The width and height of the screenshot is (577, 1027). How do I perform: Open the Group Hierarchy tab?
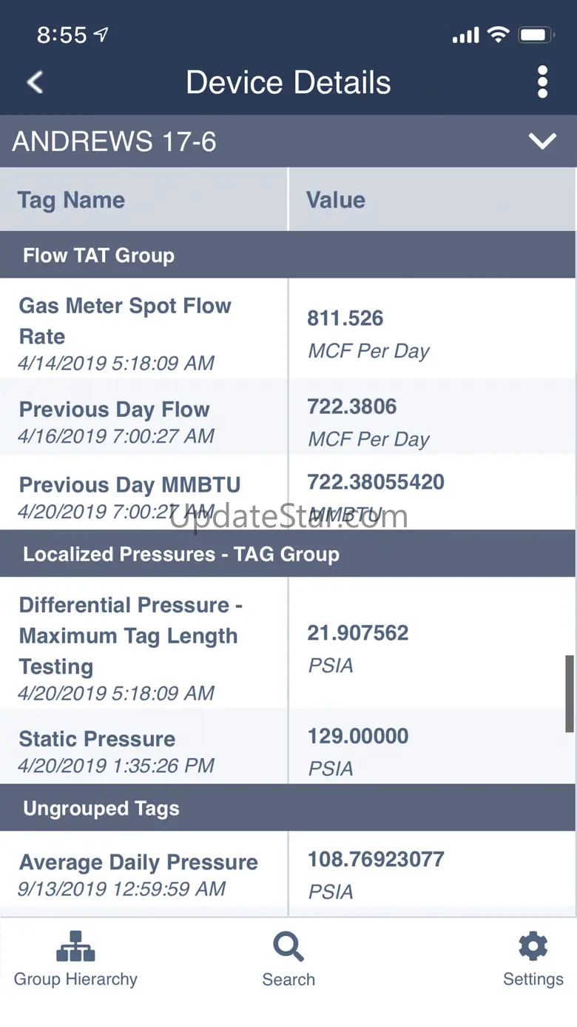point(75,959)
